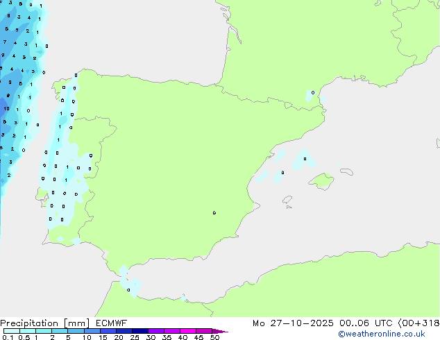
Task: Select the '15' legend scale label
Action: pos(103,337)
